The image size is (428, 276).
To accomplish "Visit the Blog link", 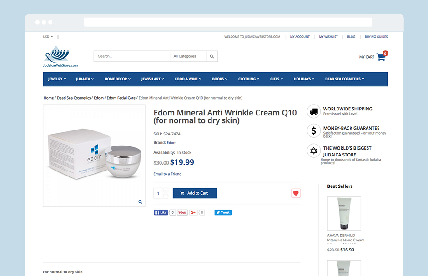I will click(x=351, y=36).
